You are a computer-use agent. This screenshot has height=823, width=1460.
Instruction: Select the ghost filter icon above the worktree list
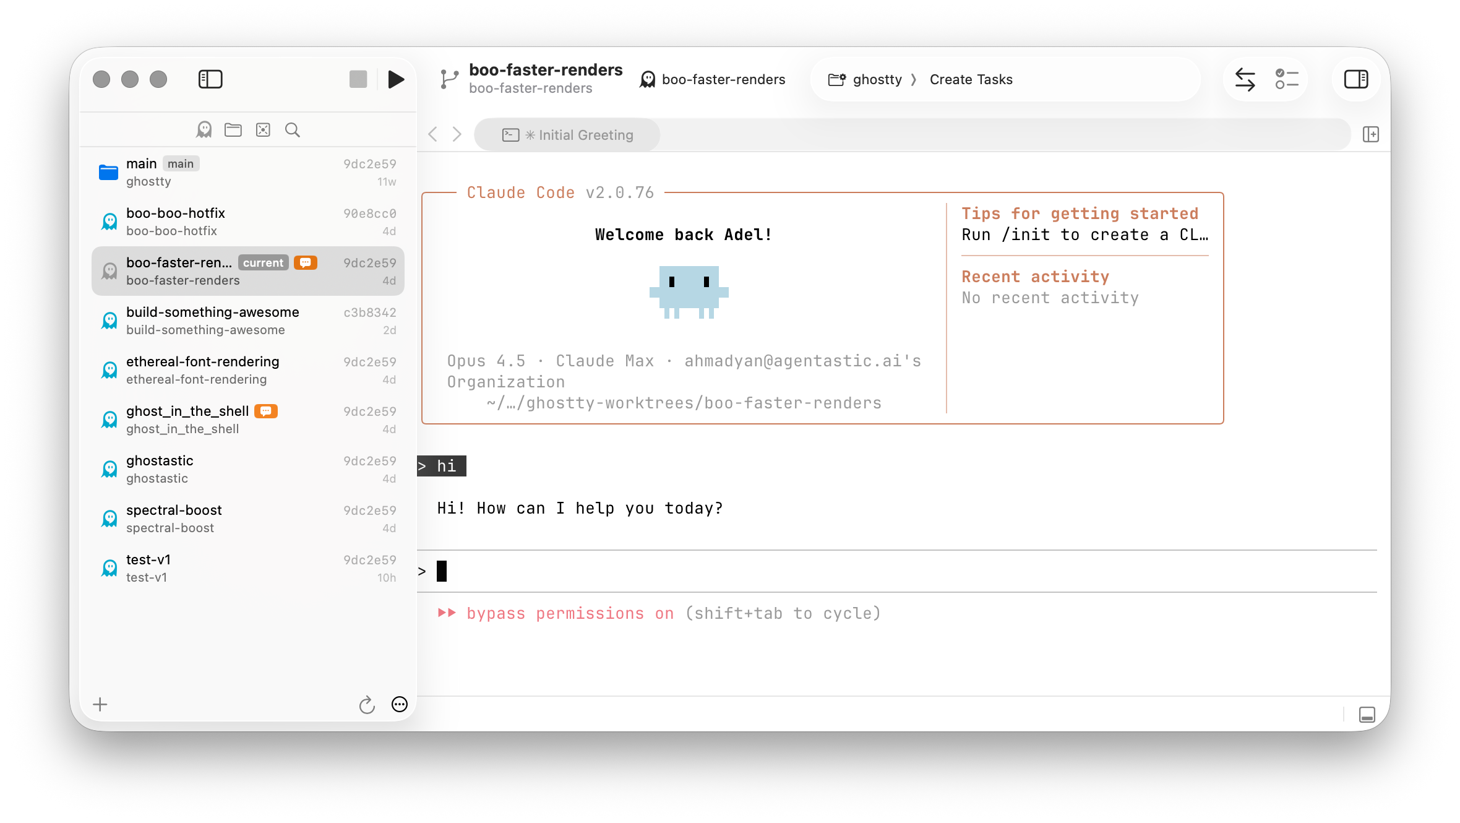204,129
